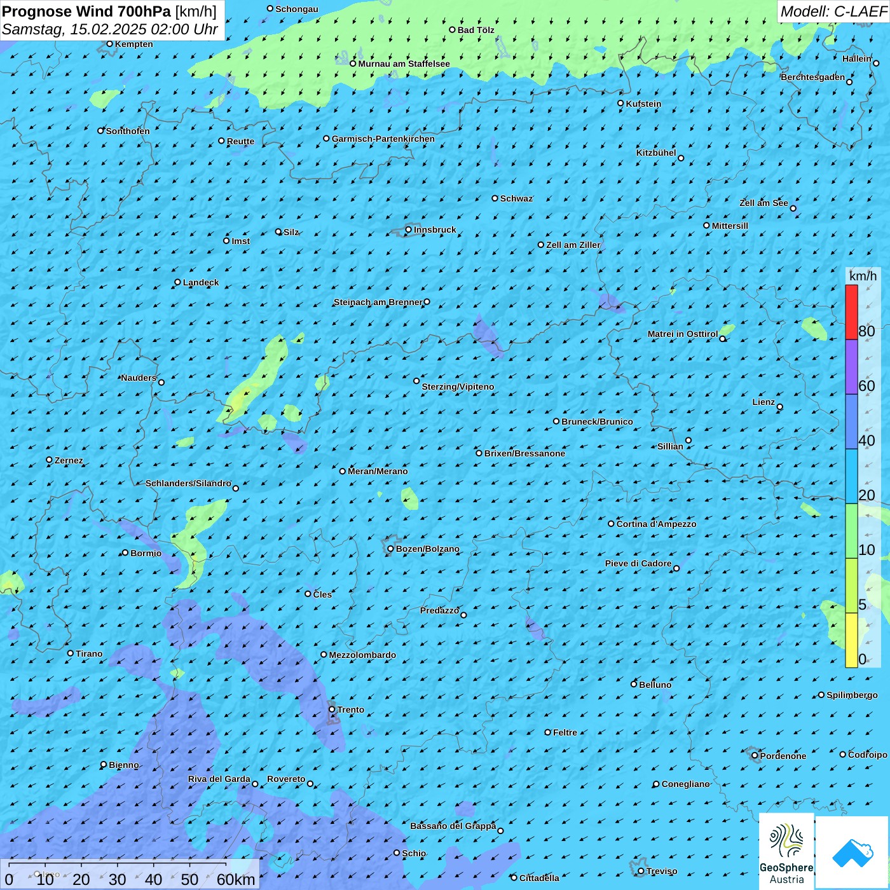The width and height of the screenshot is (890, 890).
Task: Click the Schio city label
Action: (414, 853)
